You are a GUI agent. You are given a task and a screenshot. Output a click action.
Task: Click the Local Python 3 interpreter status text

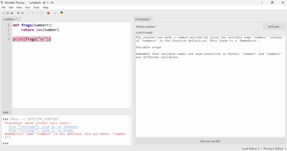[x=250, y=149]
